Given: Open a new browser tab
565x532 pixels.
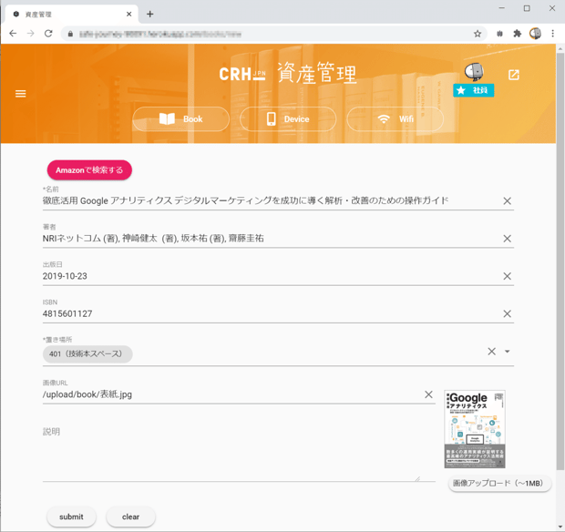Looking at the screenshot, I should click(x=149, y=14).
